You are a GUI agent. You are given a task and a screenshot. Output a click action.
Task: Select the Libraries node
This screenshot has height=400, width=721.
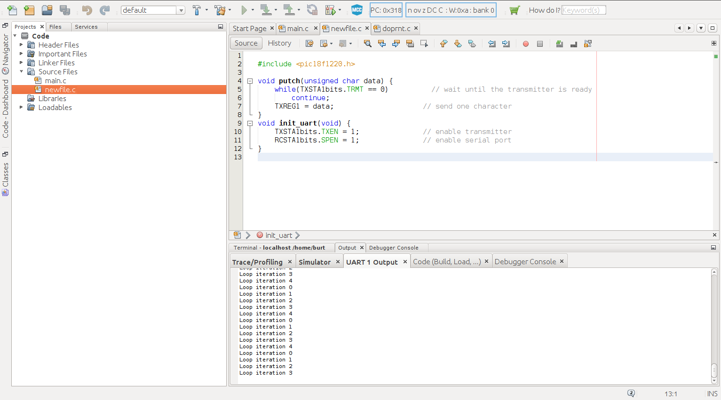[x=52, y=98]
